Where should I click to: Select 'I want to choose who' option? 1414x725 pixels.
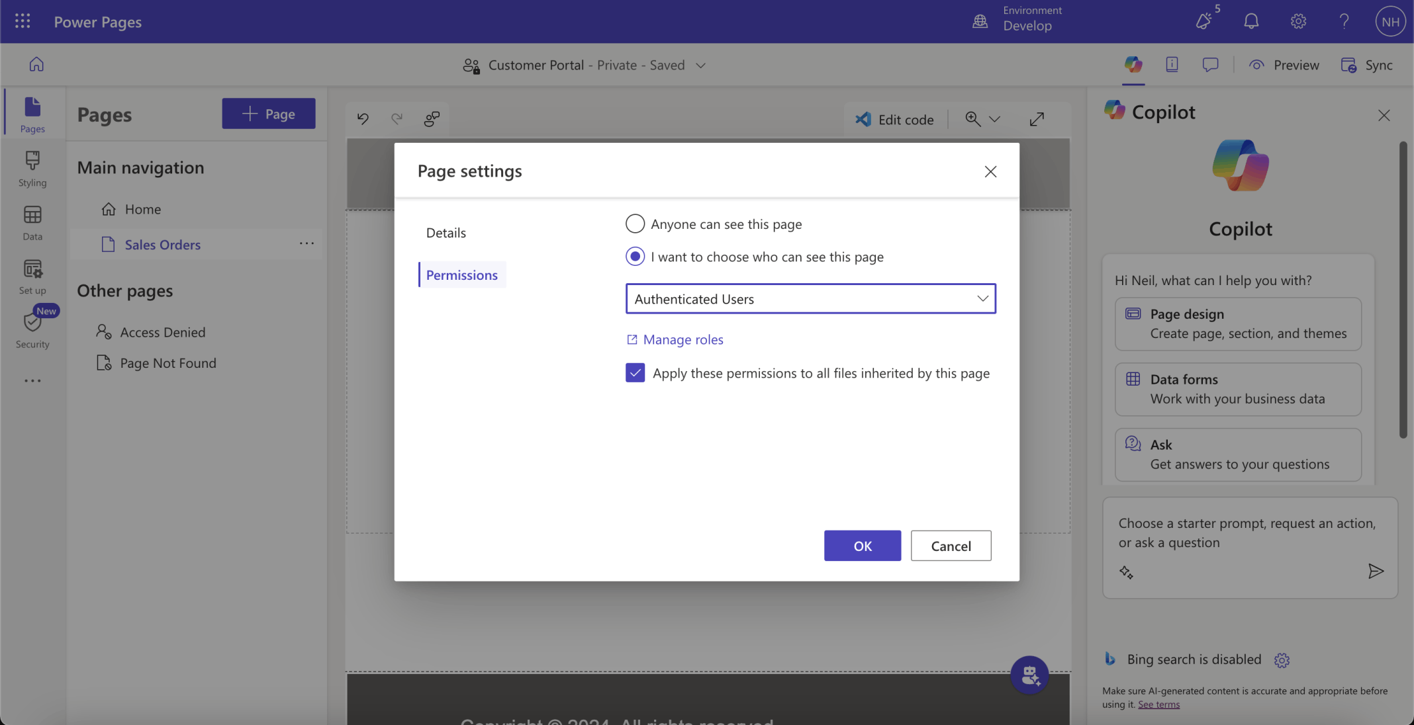635,257
